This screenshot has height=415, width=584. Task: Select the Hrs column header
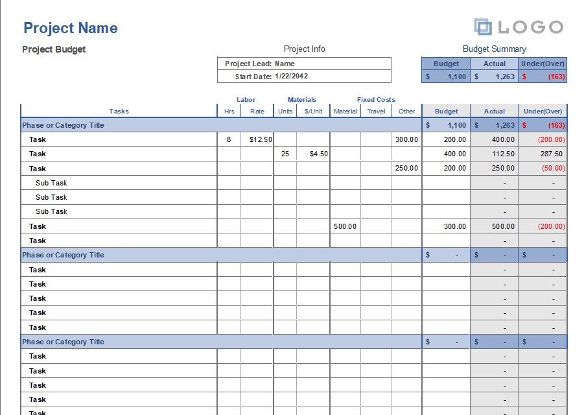click(x=229, y=111)
